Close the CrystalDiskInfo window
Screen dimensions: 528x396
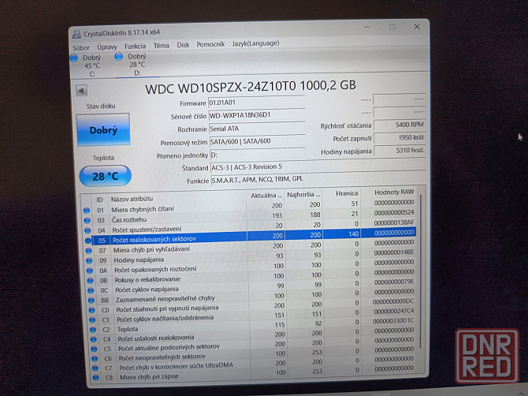417,27
